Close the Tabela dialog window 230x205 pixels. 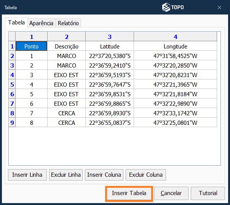click(220, 7)
